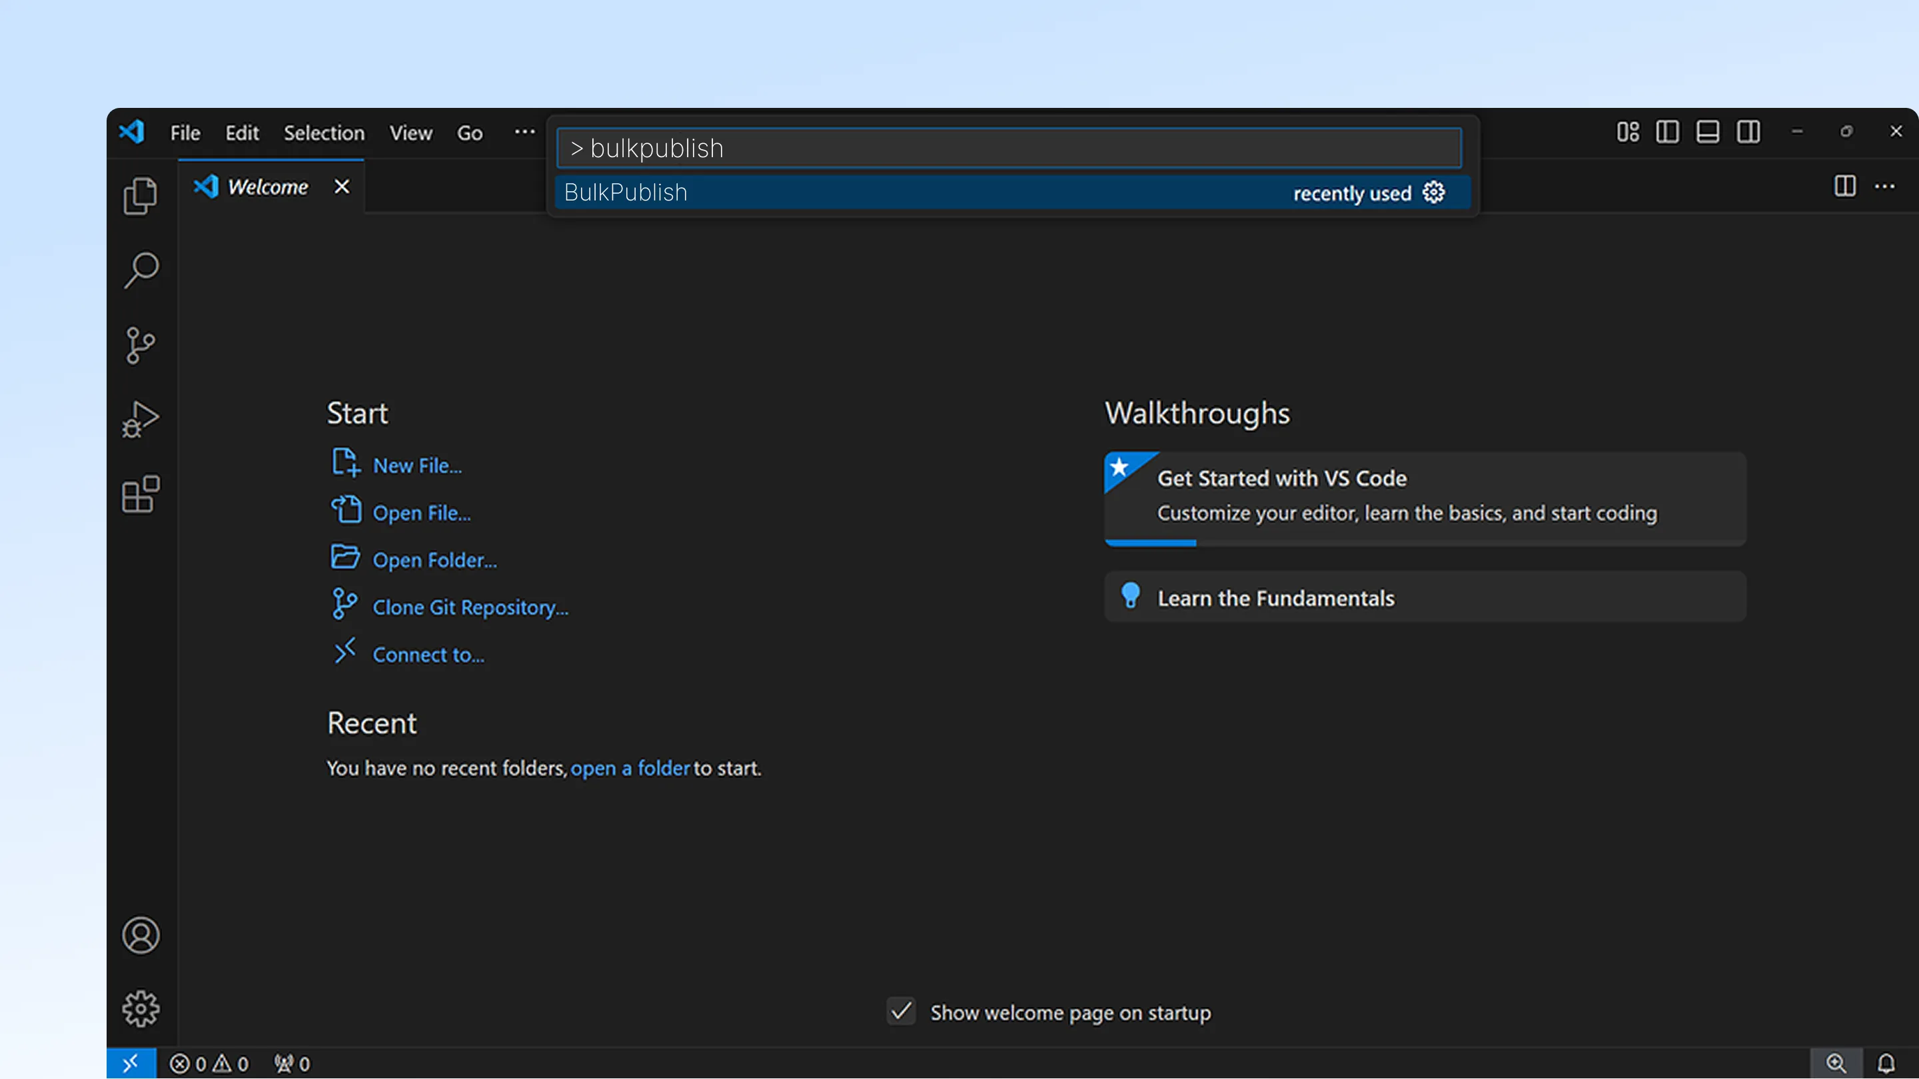The height and width of the screenshot is (1079, 1919).
Task: Click the Open Folder... link
Action: pyautogui.click(x=434, y=560)
